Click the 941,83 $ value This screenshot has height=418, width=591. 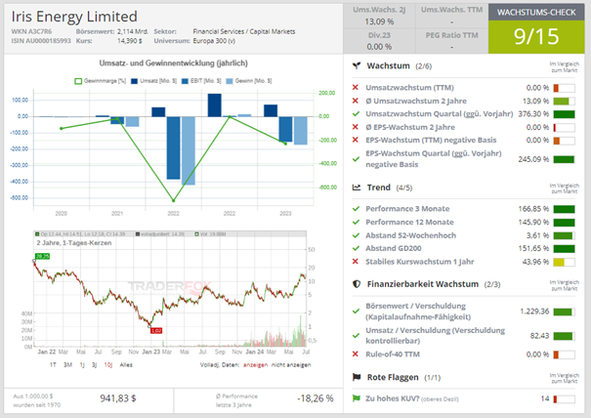(118, 398)
